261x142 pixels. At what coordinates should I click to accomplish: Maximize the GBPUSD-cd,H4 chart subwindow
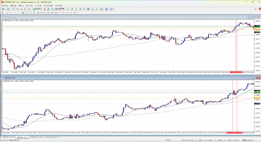(x=254, y=17)
